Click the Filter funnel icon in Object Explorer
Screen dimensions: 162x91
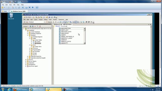tap(37, 26)
